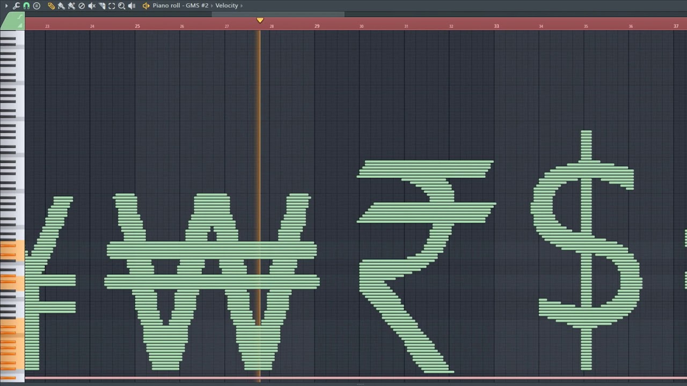Image resolution: width=687 pixels, height=386 pixels.
Task: Select the Mute tool
Action: pos(92,5)
